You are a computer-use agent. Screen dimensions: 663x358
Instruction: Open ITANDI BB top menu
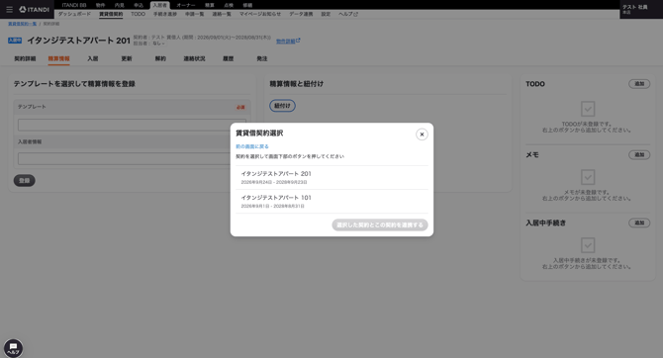pos(74,5)
